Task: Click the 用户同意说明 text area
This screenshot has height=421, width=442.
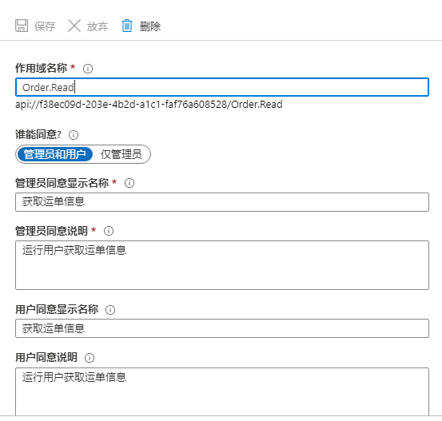Action: (222, 391)
